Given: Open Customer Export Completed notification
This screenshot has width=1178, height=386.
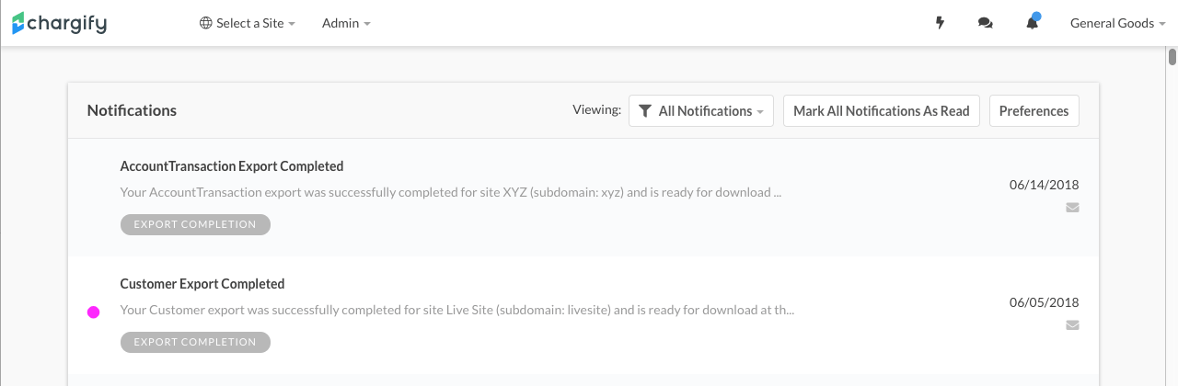Looking at the screenshot, I should pos(202,284).
